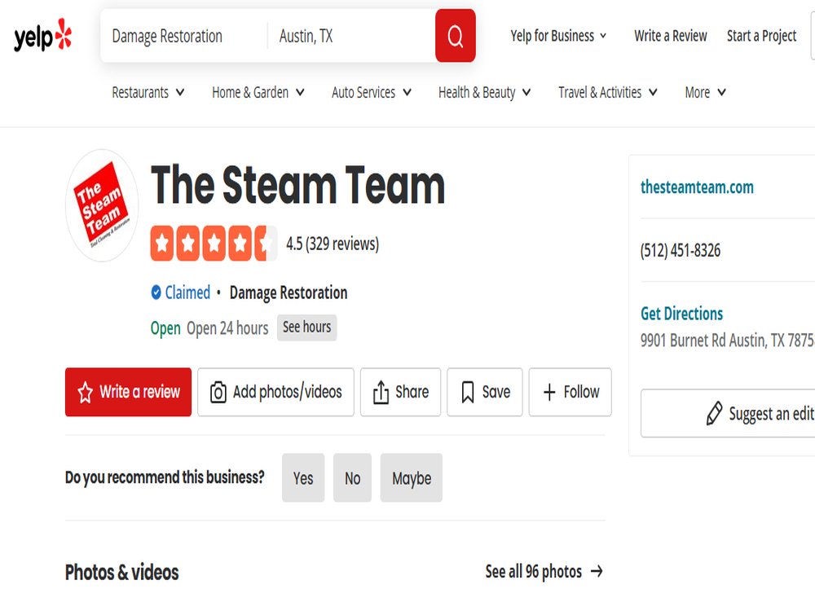Expand the Restaurants dropdown

(x=148, y=93)
